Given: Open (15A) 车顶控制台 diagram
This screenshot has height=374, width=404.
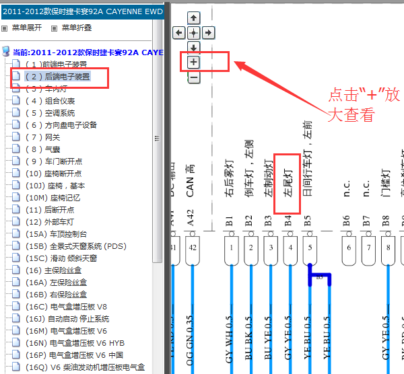Looking at the screenshot, I should coord(56,234).
